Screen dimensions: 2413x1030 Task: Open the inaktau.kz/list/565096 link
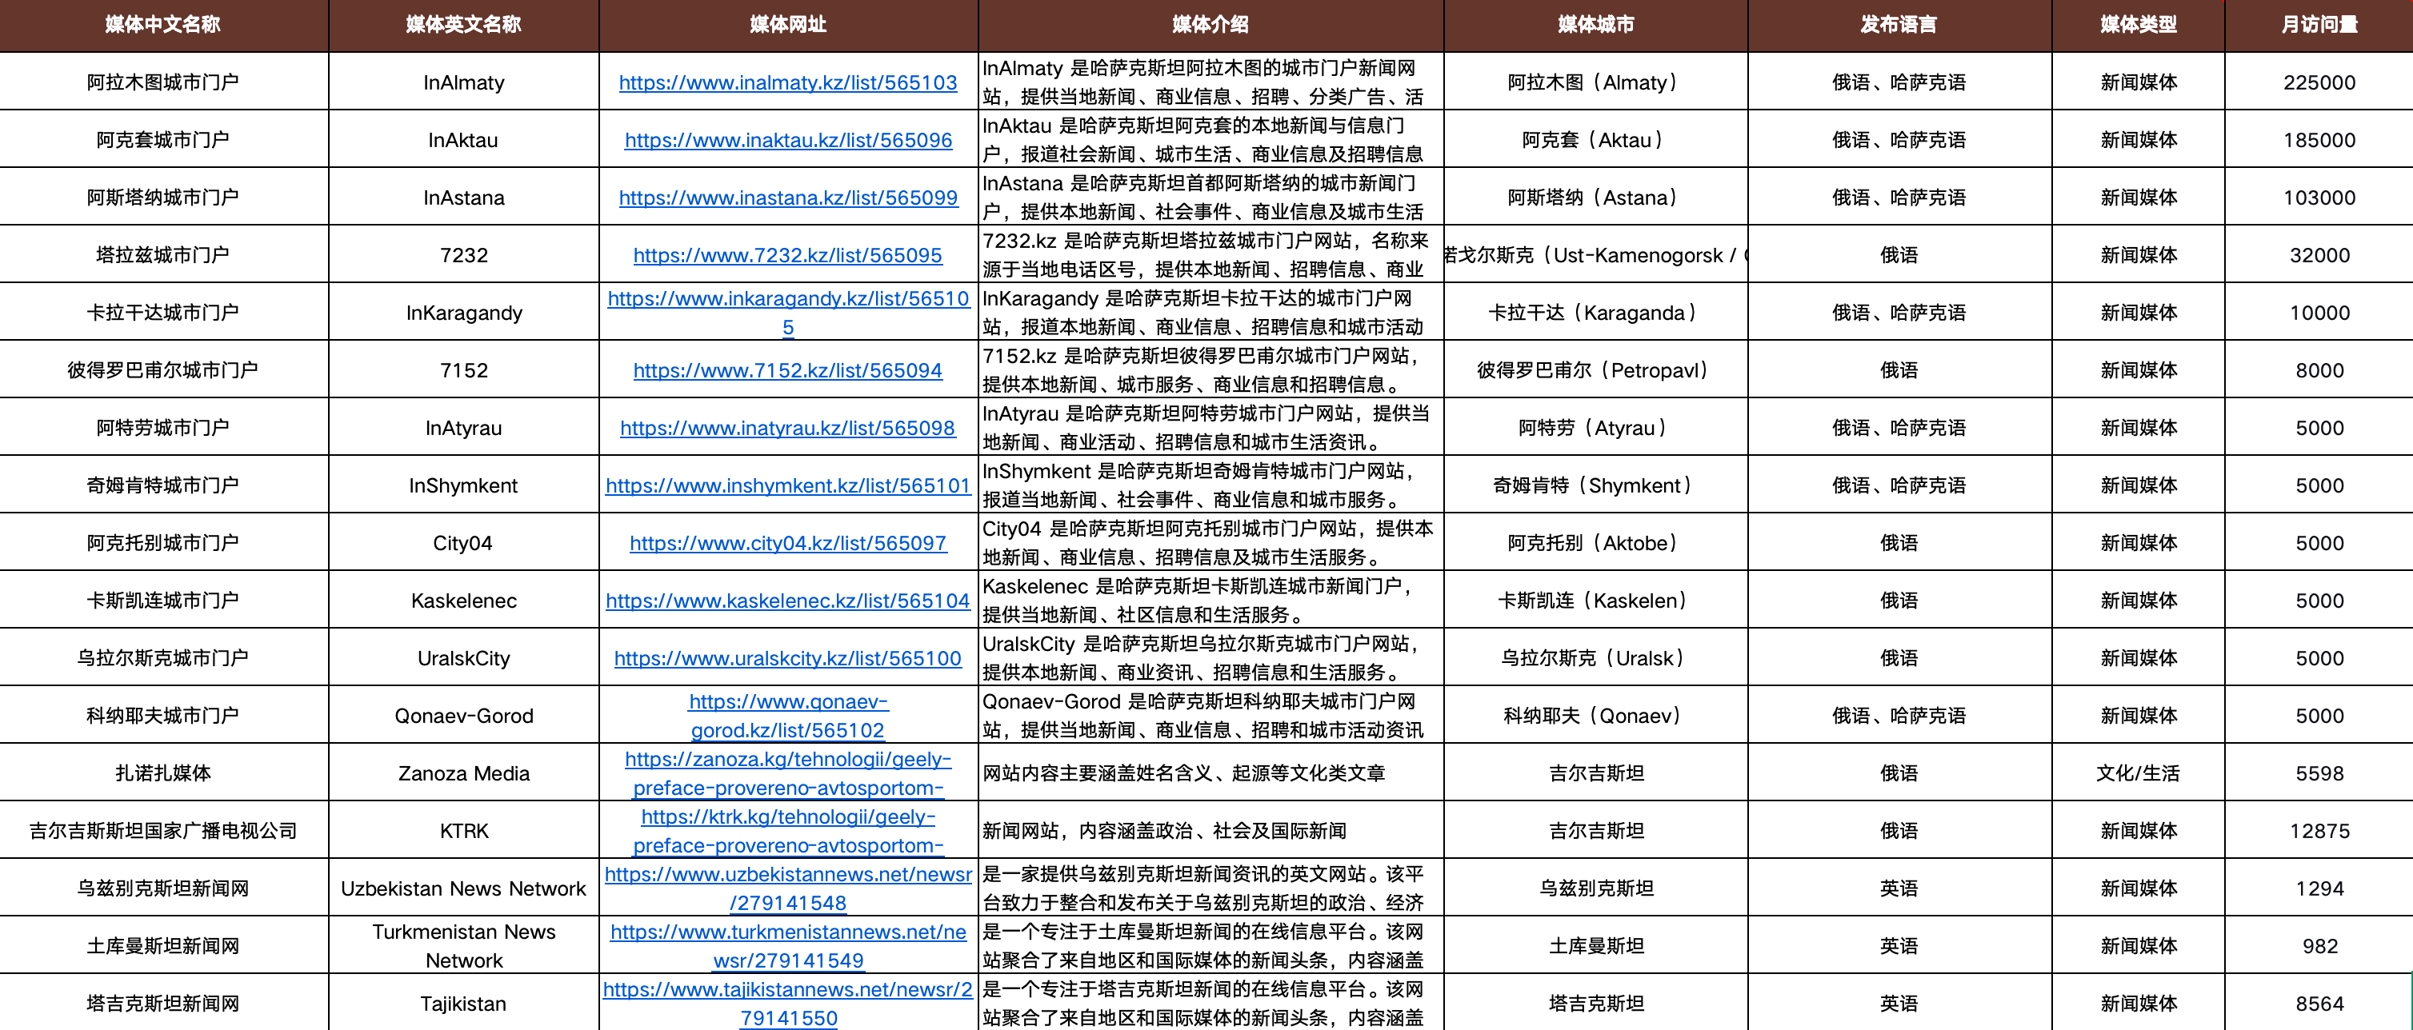(788, 139)
